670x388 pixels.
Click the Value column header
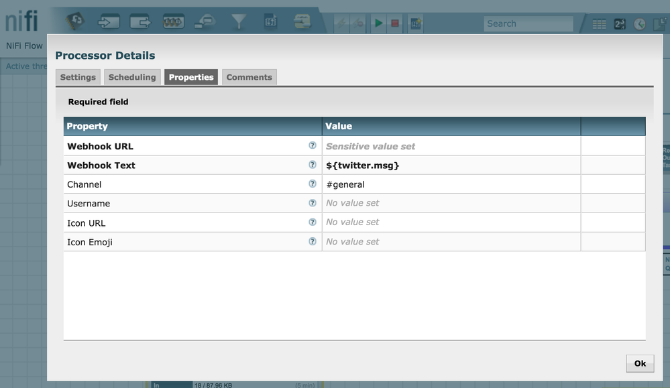[451, 127]
